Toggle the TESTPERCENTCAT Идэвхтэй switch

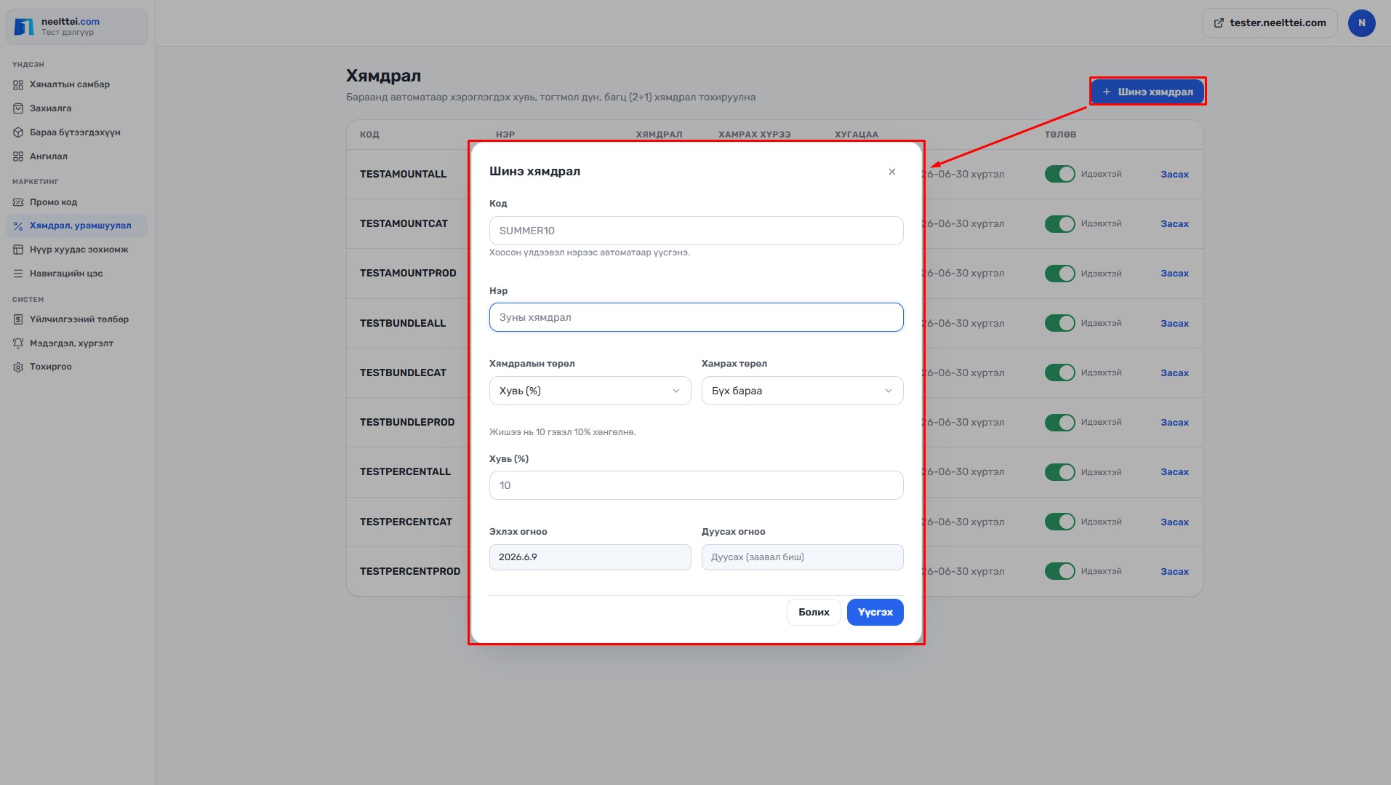[x=1059, y=522]
